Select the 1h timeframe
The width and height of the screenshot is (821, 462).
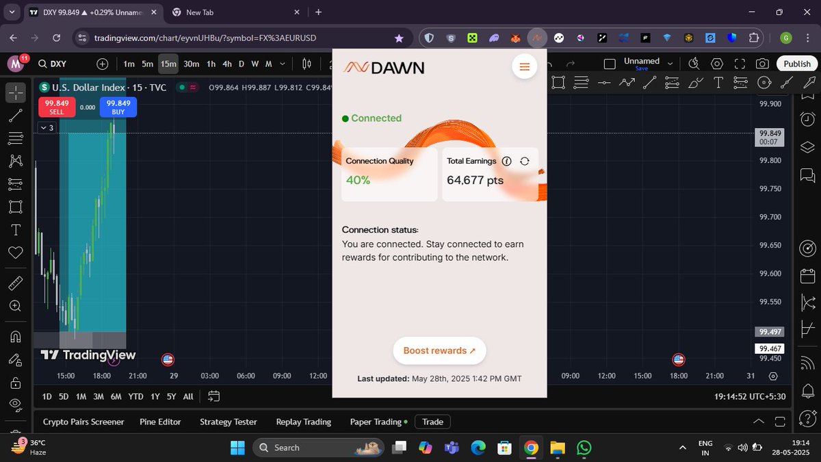click(211, 64)
